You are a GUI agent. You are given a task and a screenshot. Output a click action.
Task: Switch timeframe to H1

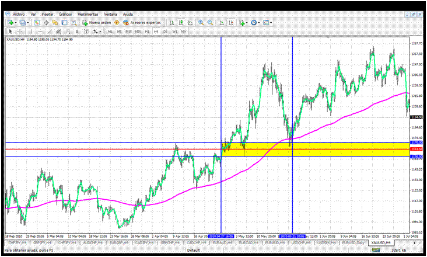(x=147, y=32)
